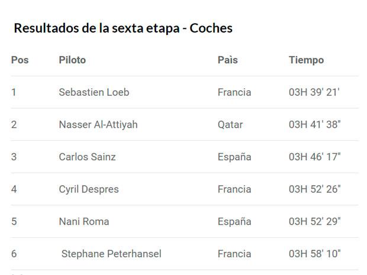
Task: Click Francia in Sebastien Loeb's row
Action: click(234, 92)
